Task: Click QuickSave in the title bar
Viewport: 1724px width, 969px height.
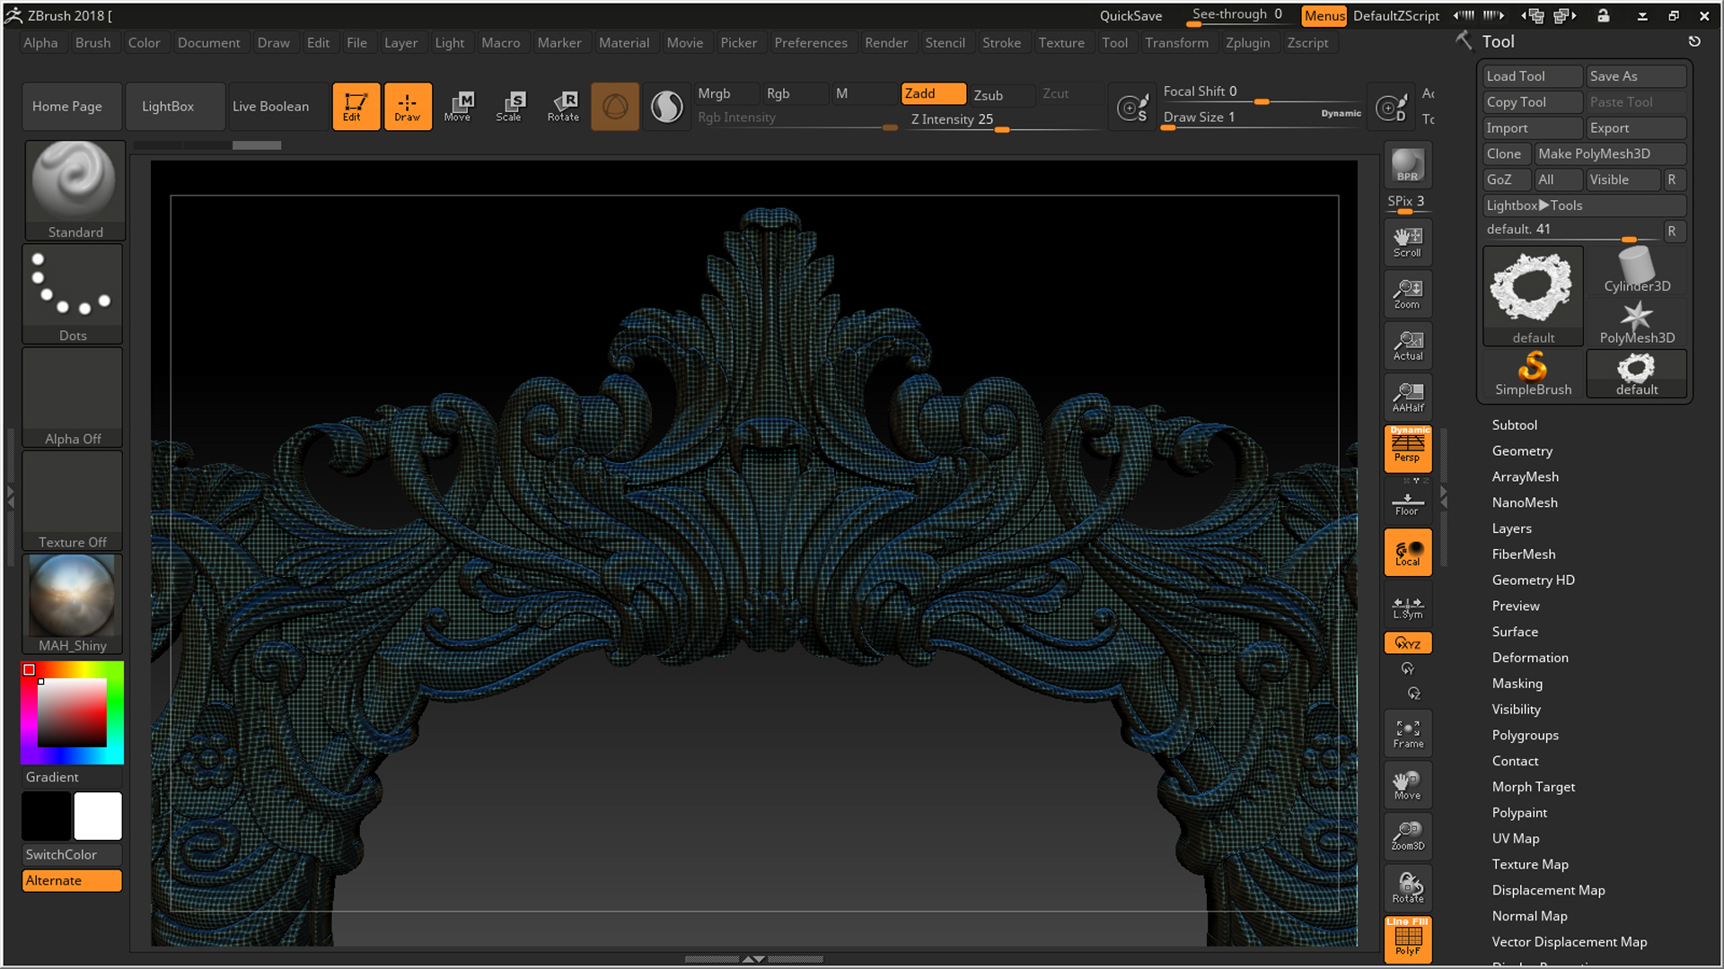Action: [x=1132, y=15]
